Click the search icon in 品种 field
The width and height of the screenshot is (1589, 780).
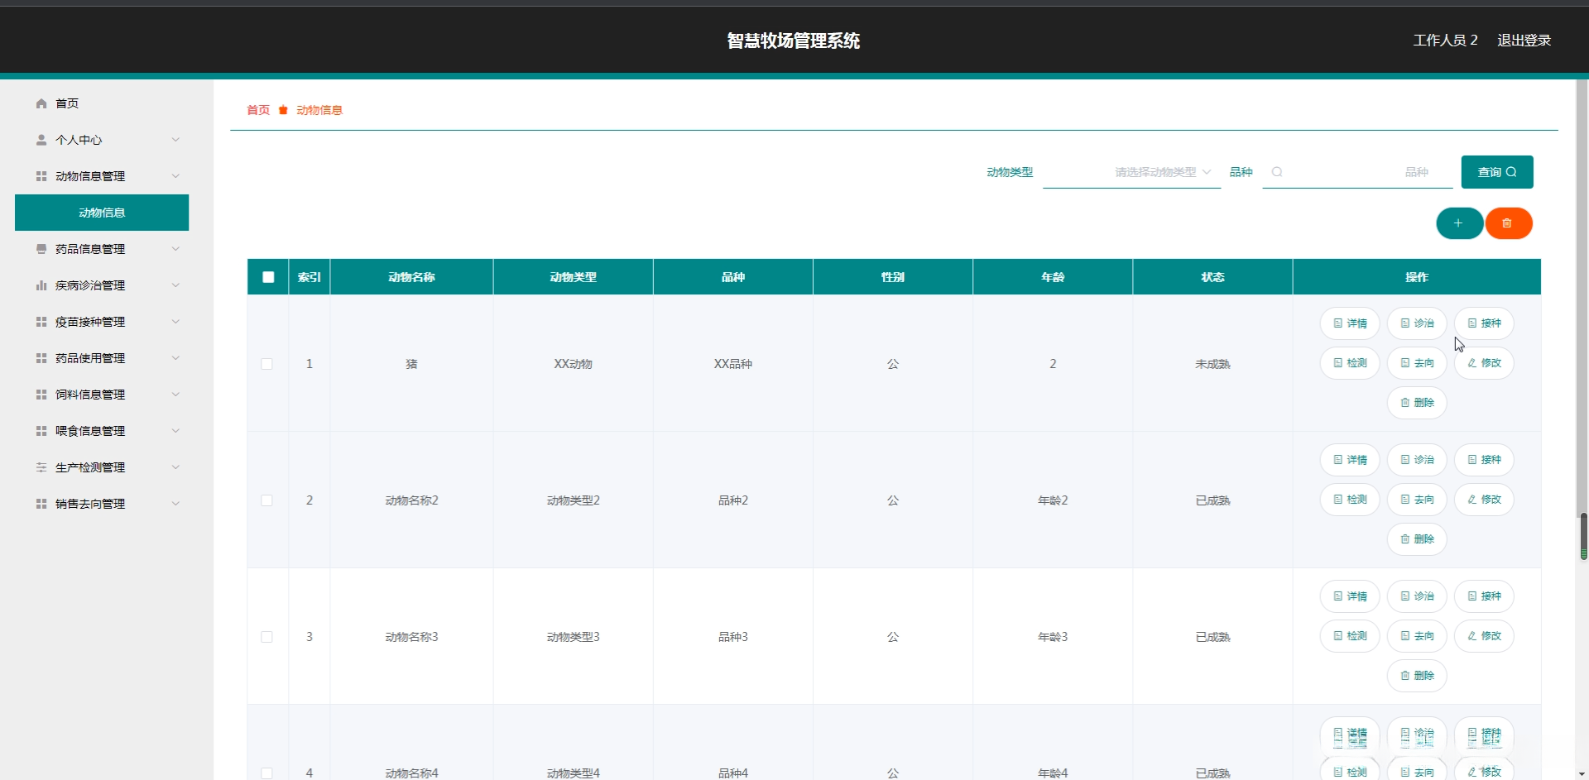point(1277,172)
